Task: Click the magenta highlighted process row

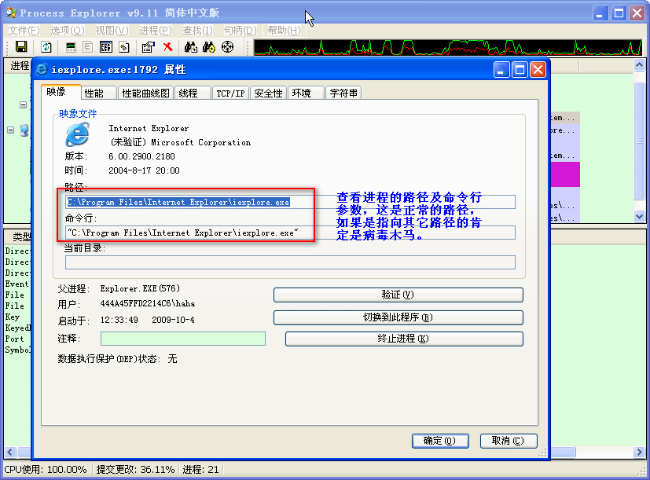Action: tap(564, 174)
